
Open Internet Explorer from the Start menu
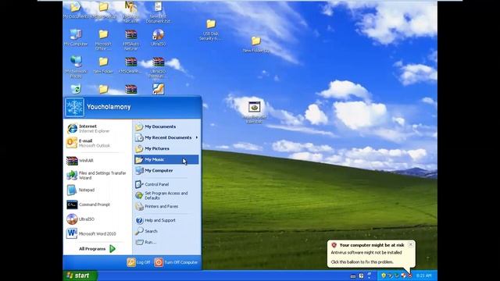[98, 128]
